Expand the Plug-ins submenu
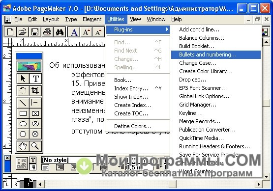Viewport: 273px width, 191px height. 138,29
